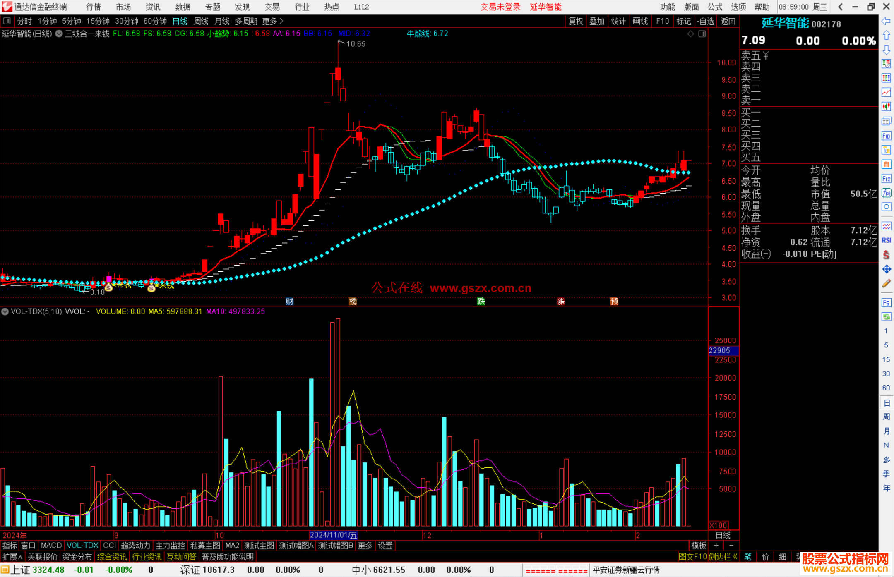This screenshot has width=894, height=577.
Task: Expand the 扩展 panel at bottom left
Action: [12, 557]
